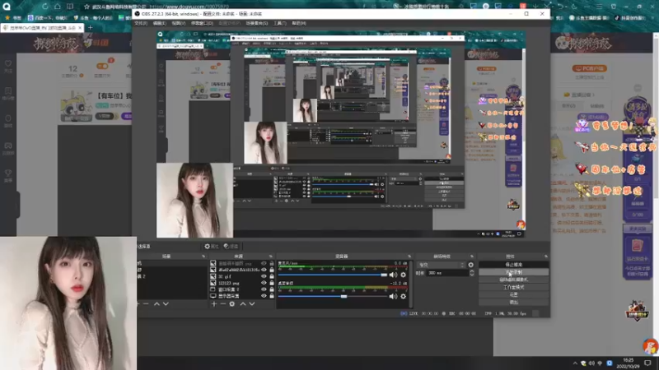Image resolution: width=659 pixels, height=370 pixels.
Task: Reload the page in the browser toolbar
Action: point(44,7)
